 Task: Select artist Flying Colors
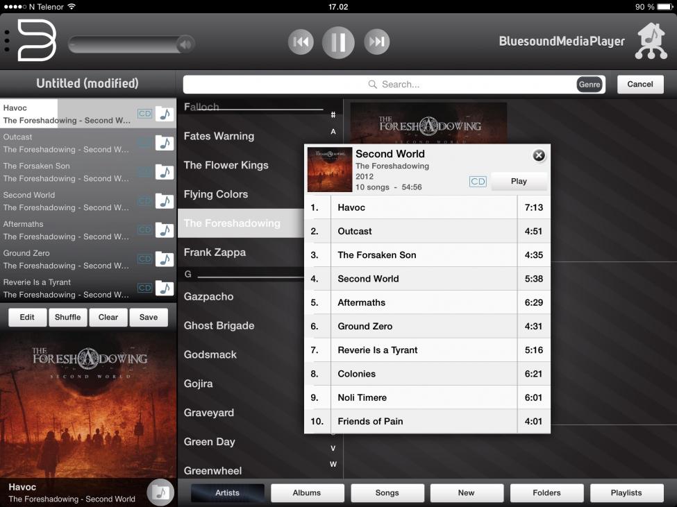216,194
